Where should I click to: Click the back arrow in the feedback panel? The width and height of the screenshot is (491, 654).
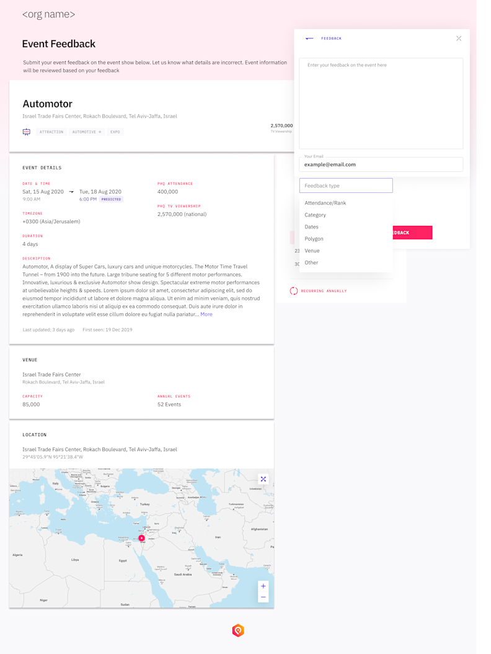(x=309, y=38)
